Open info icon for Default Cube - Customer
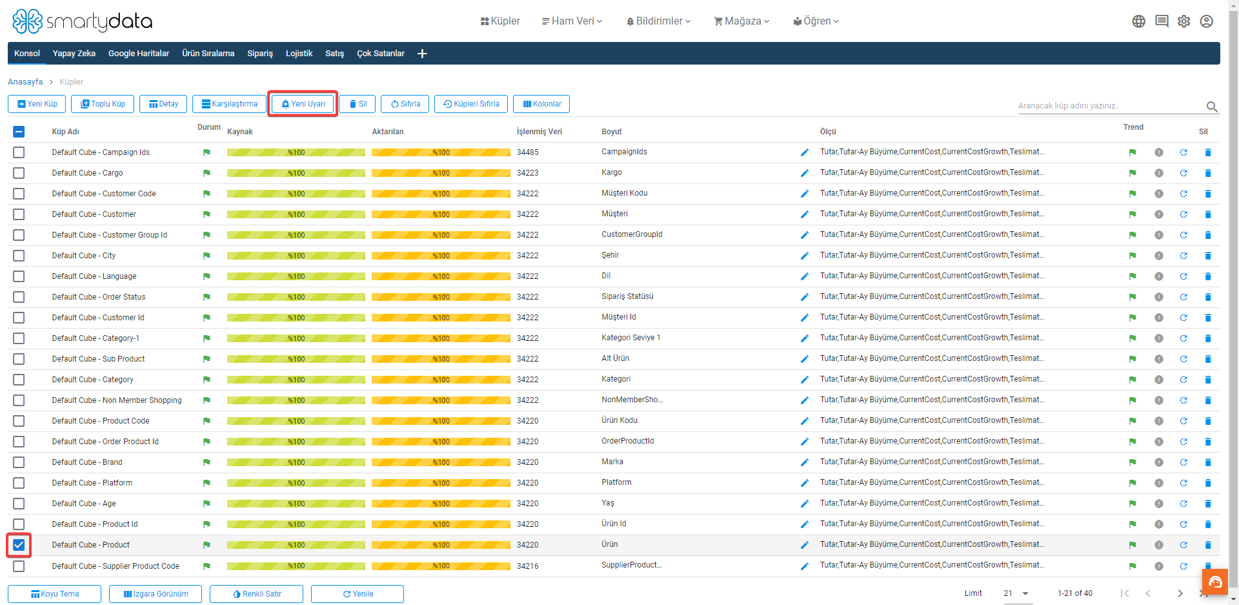Image resolution: width=1239 pixels, height=605 pixels. 1159,214
